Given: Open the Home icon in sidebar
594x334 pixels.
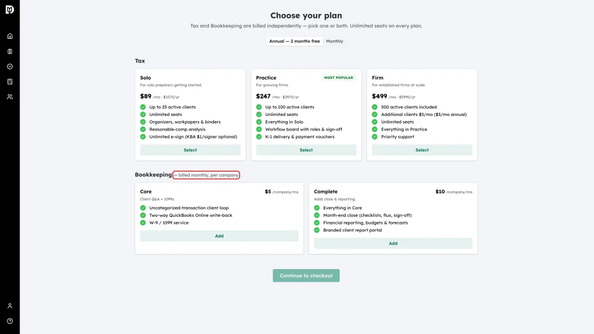Looking at the screenshot, I should tap(10, 37).
